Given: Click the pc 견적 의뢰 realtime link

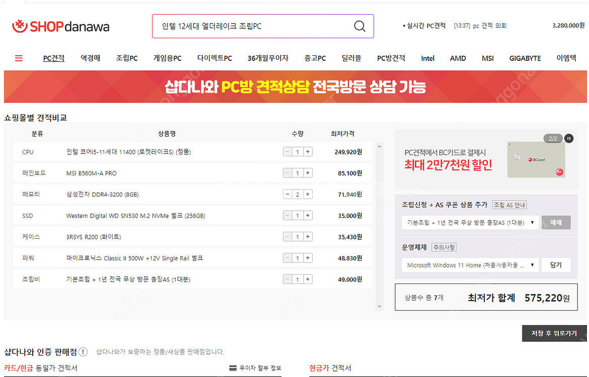Looking at the screenshot, I should 489,26.
